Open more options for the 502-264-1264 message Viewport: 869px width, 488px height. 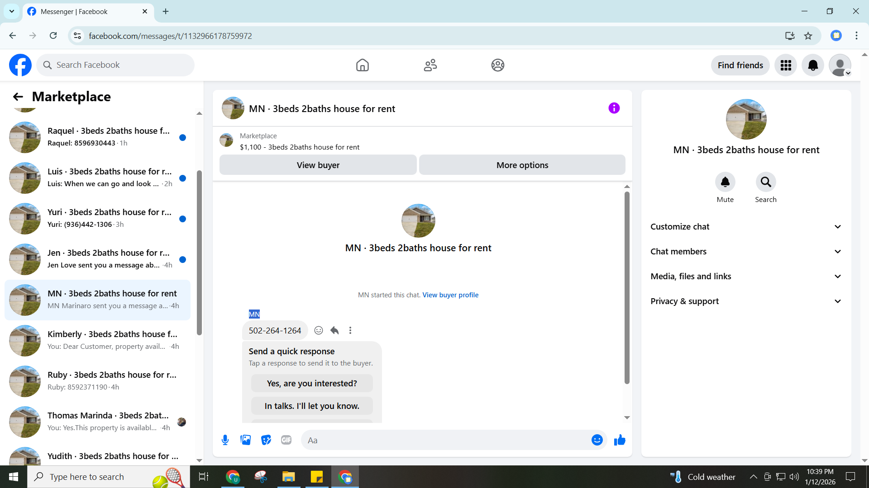click(x=350, y=330)
